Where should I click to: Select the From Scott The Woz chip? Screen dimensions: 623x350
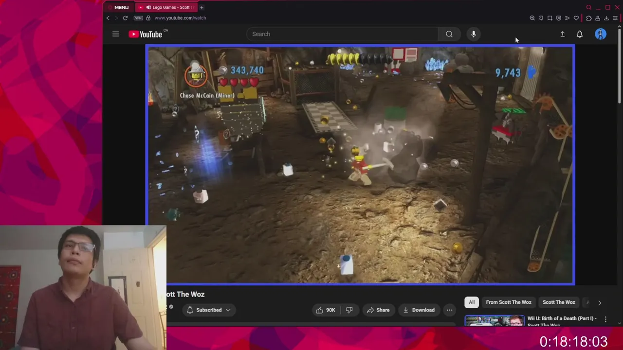click(509, 302)
